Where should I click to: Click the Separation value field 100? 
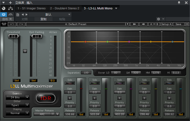(x=86, y=72)
